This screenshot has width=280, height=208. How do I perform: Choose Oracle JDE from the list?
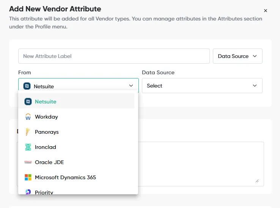tap(76, 162)
